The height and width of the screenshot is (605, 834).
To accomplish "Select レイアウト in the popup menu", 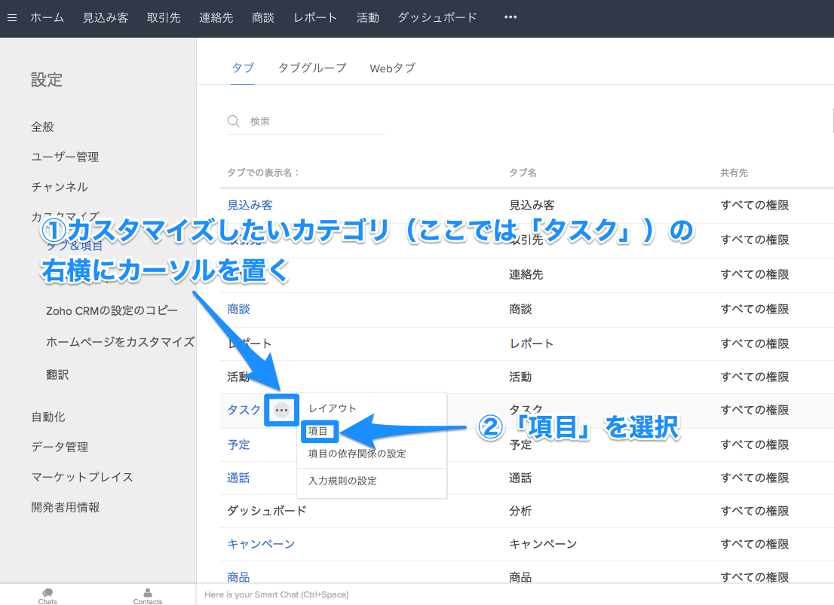I will tap(333, 408).
